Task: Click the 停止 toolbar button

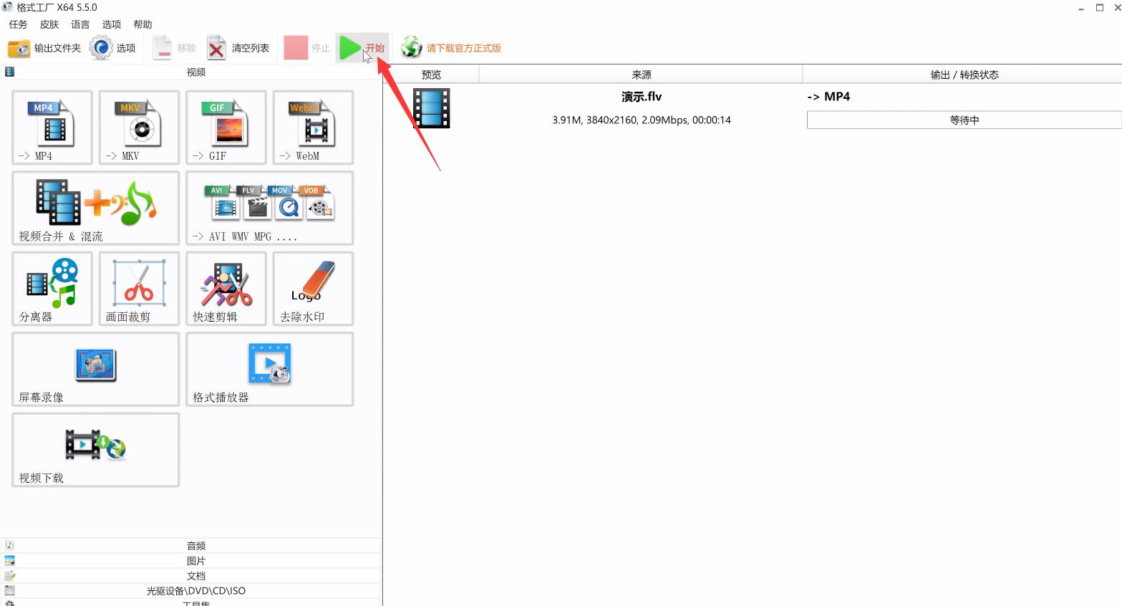Action: 307,48
